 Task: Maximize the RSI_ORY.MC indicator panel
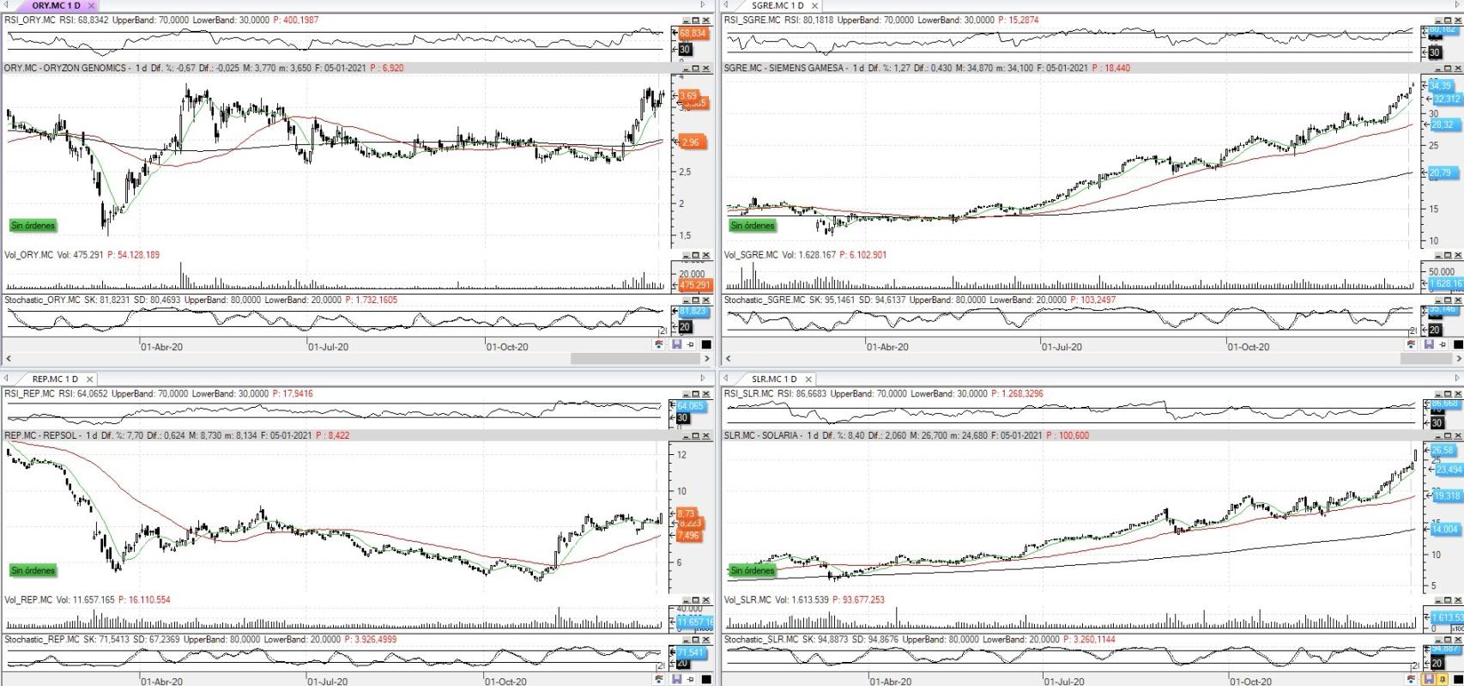pos(696,21)
